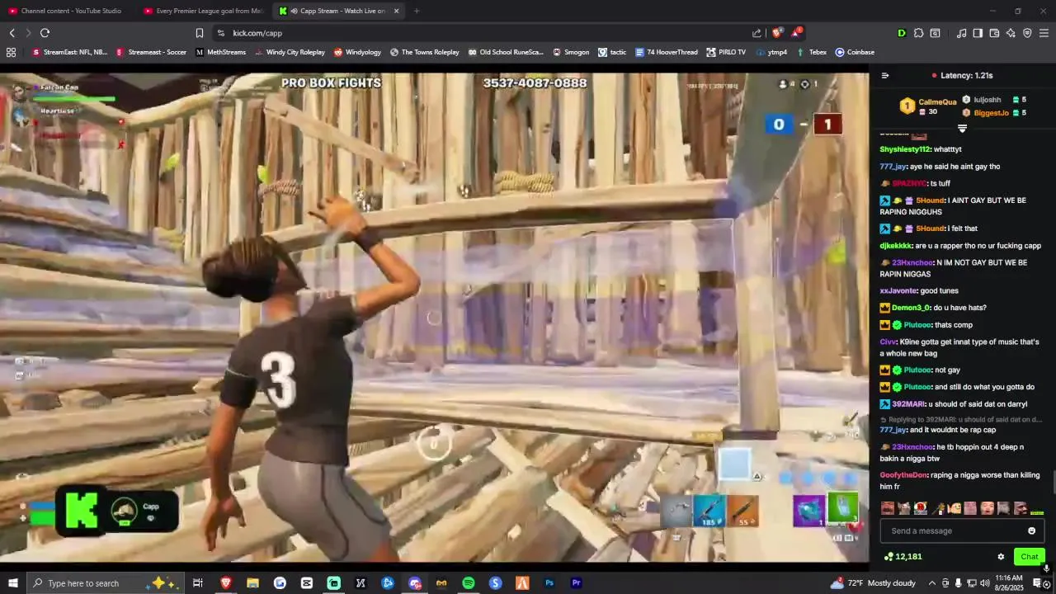Open Windows Start menu
This screenshot has width=1056, height=594.
coord(12,583)
